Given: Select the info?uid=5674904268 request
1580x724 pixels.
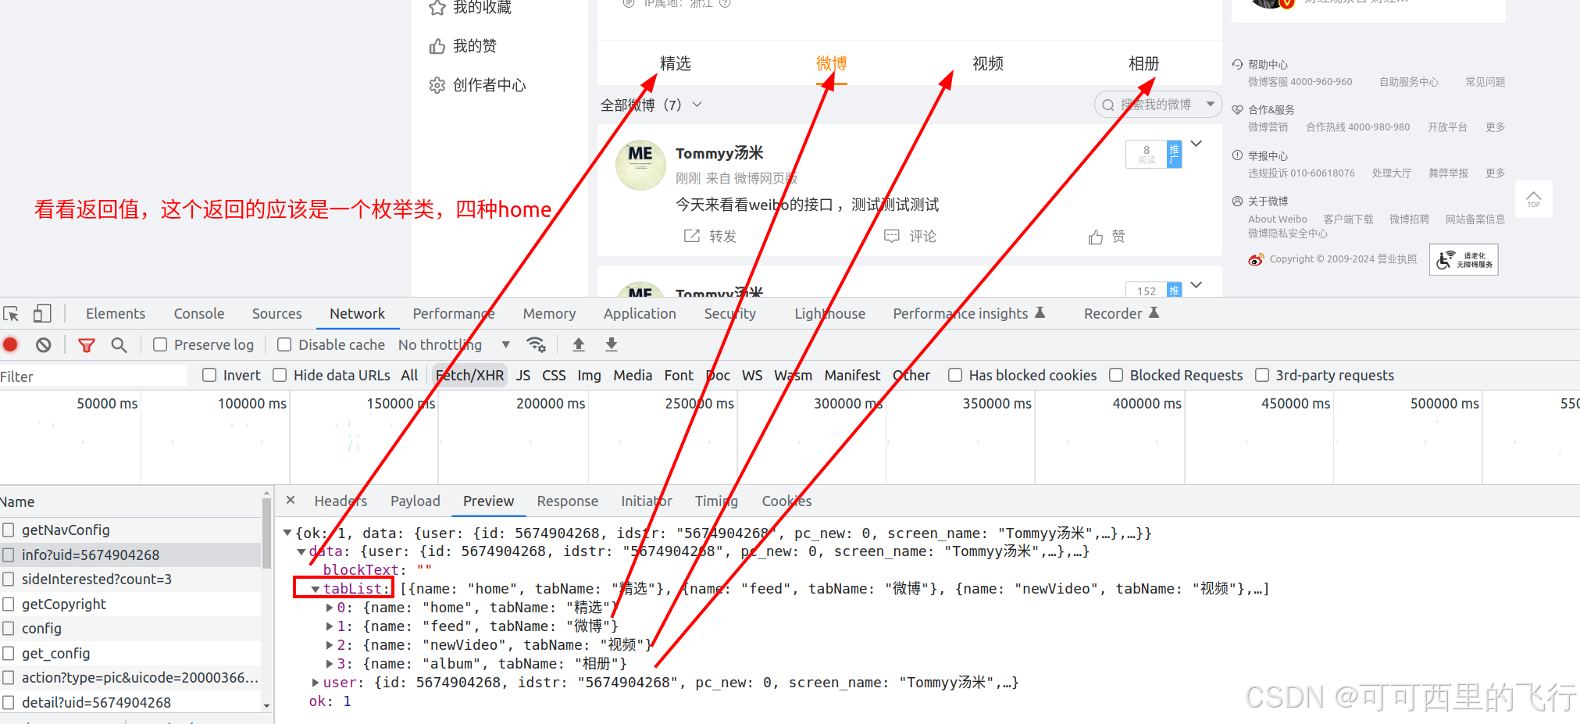Looking at the screenshot, I should tap(130, 555).
